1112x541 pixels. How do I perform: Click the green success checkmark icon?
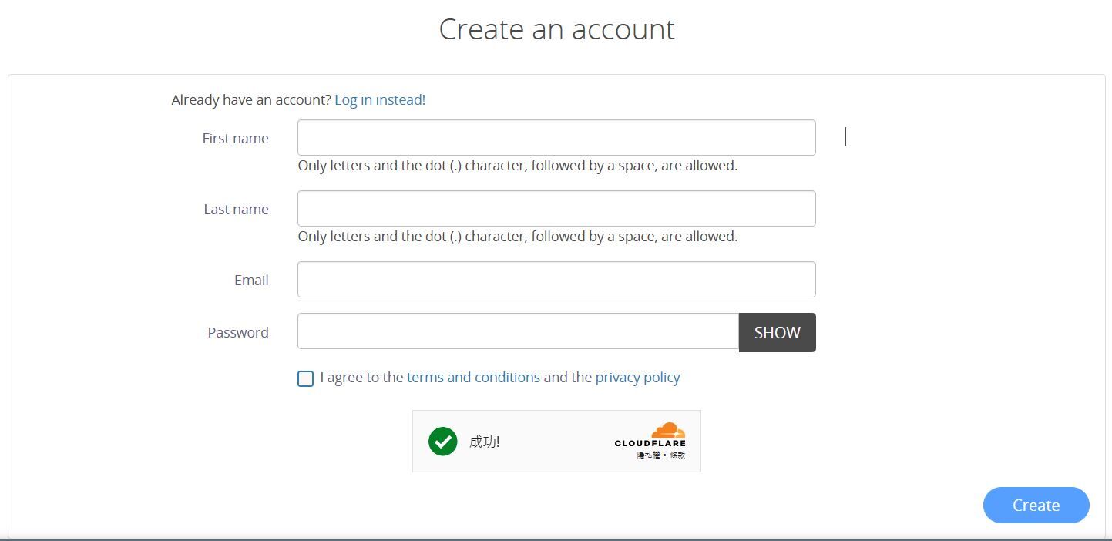[x=443, y=442]
